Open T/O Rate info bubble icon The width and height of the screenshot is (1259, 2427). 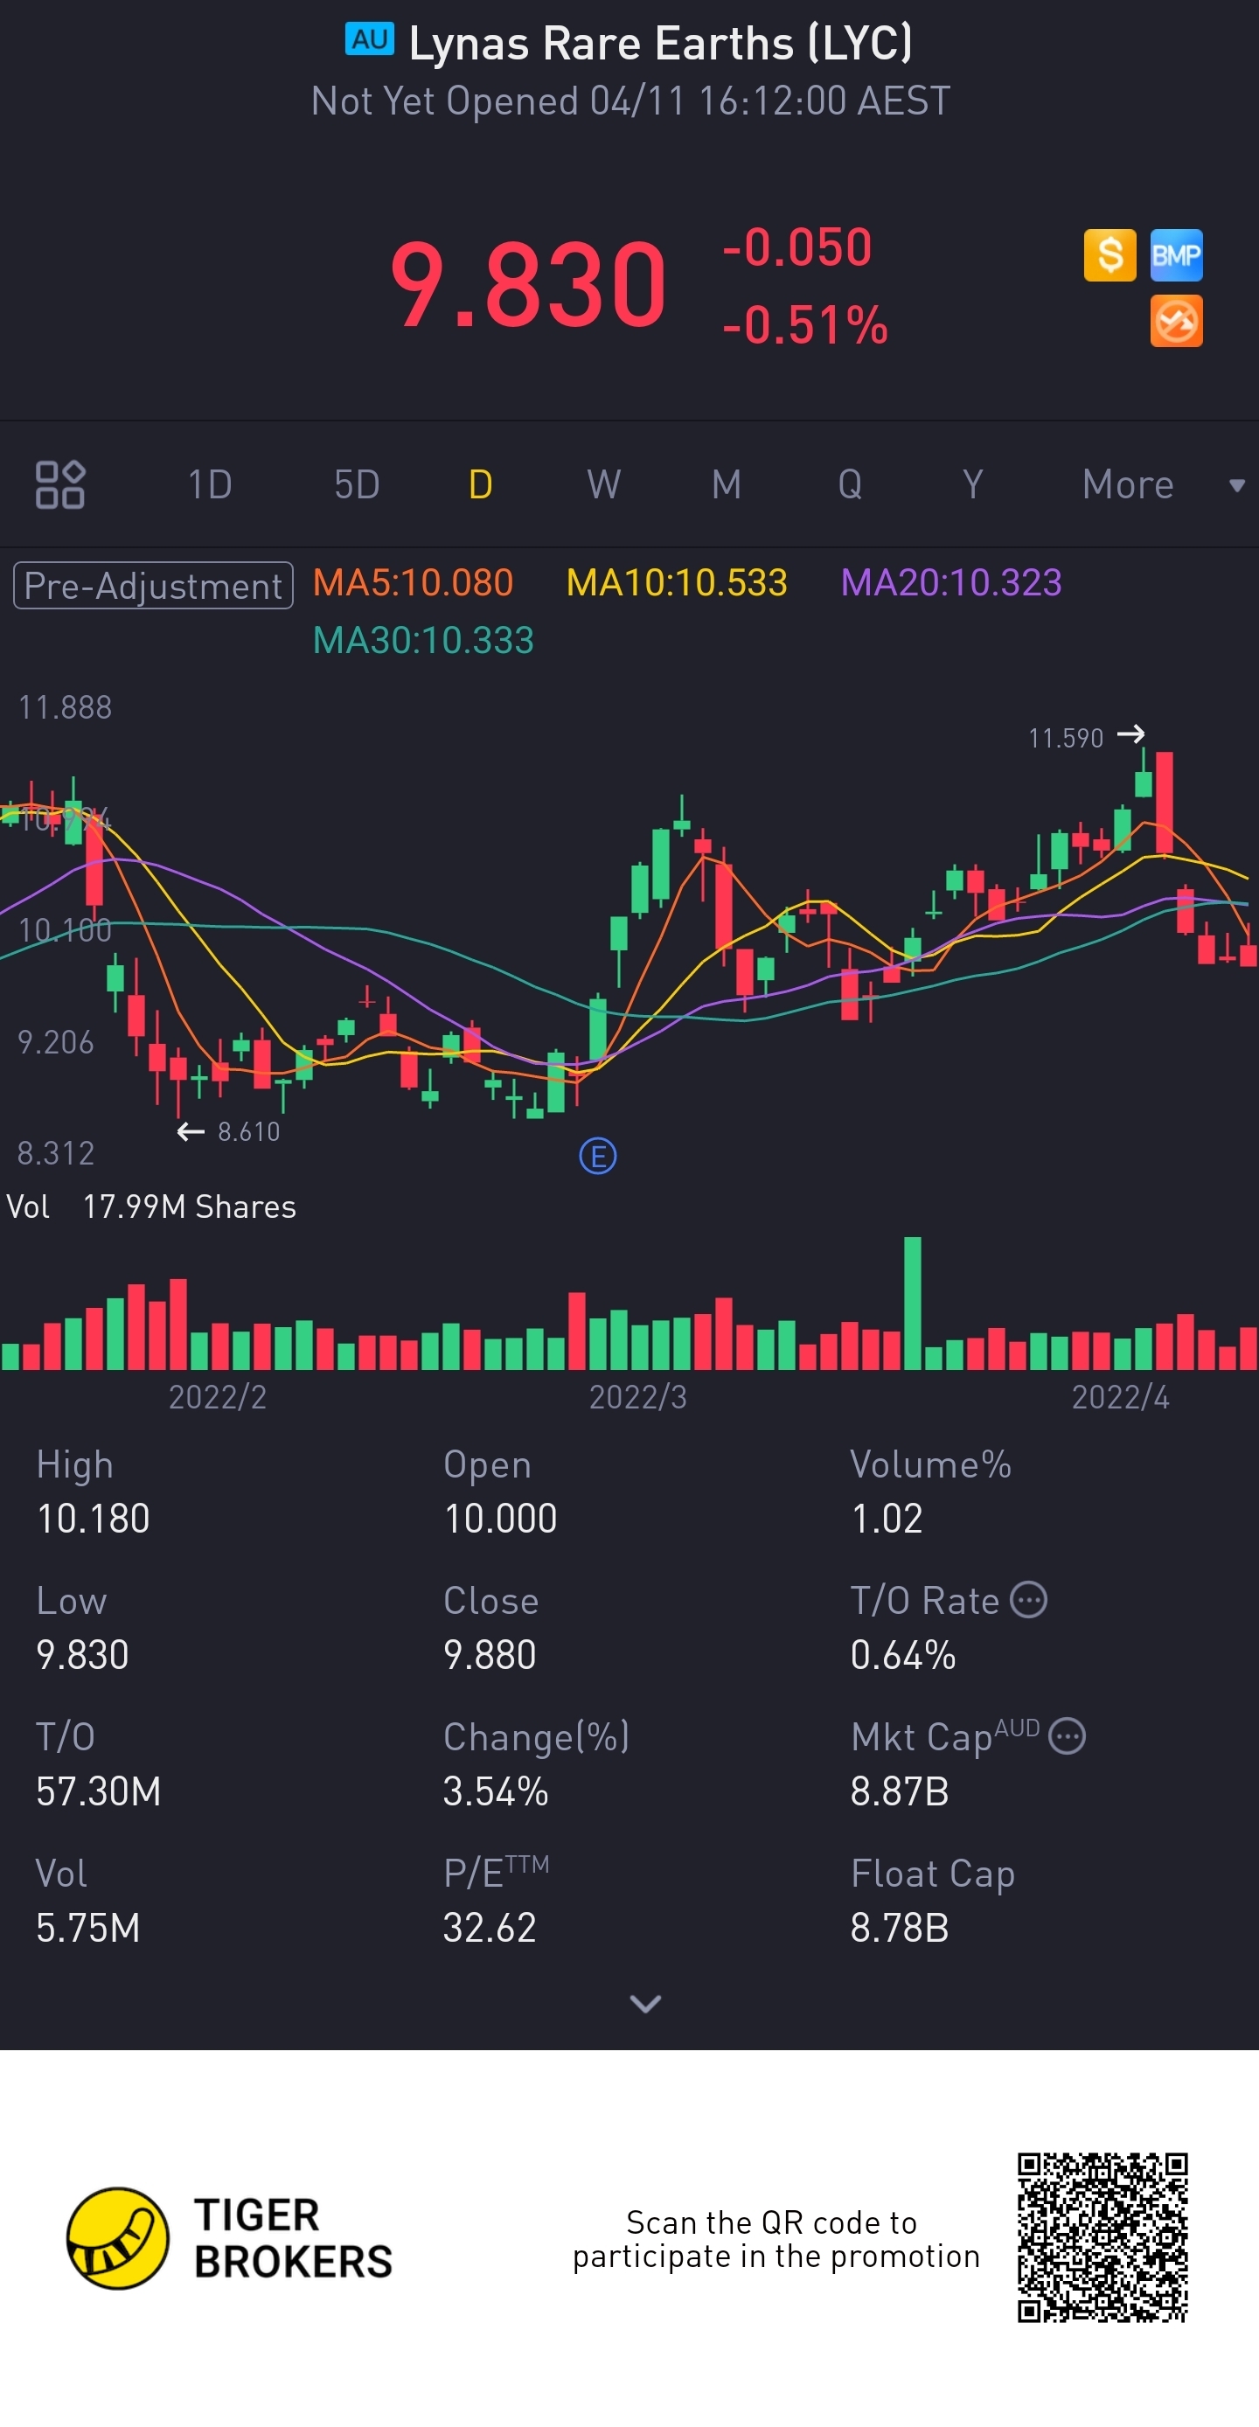(x=1028, y=1600)
